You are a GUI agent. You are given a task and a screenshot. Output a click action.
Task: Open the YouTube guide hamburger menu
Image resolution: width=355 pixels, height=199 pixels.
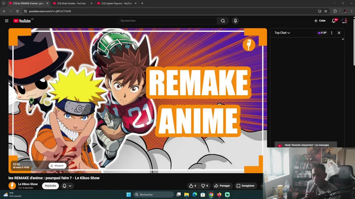click(7, 21)
